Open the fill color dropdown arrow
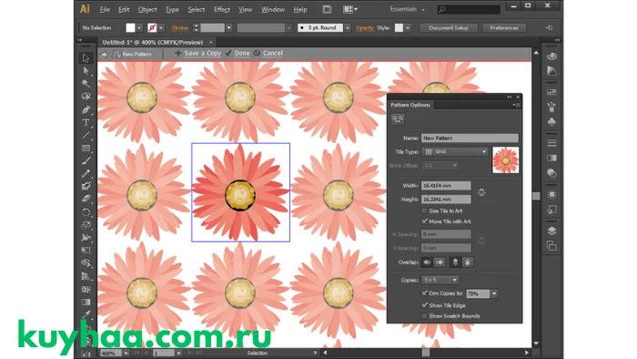The image size is (637, 359). point(139,27)
